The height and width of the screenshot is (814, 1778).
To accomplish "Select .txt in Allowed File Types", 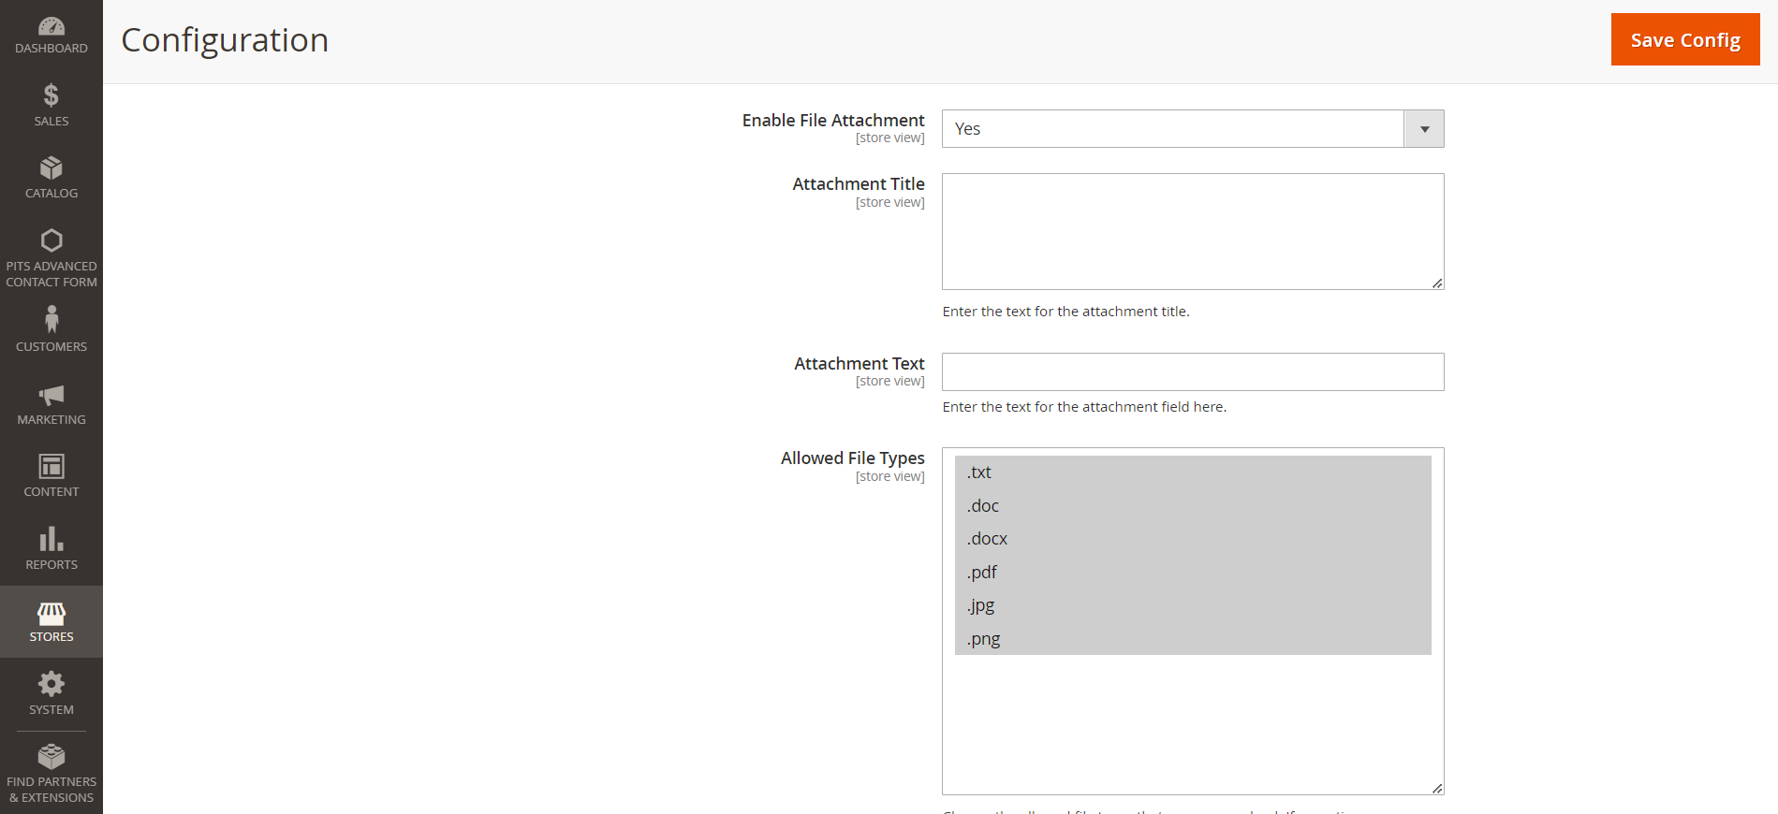I will [x=1192, y=472].
